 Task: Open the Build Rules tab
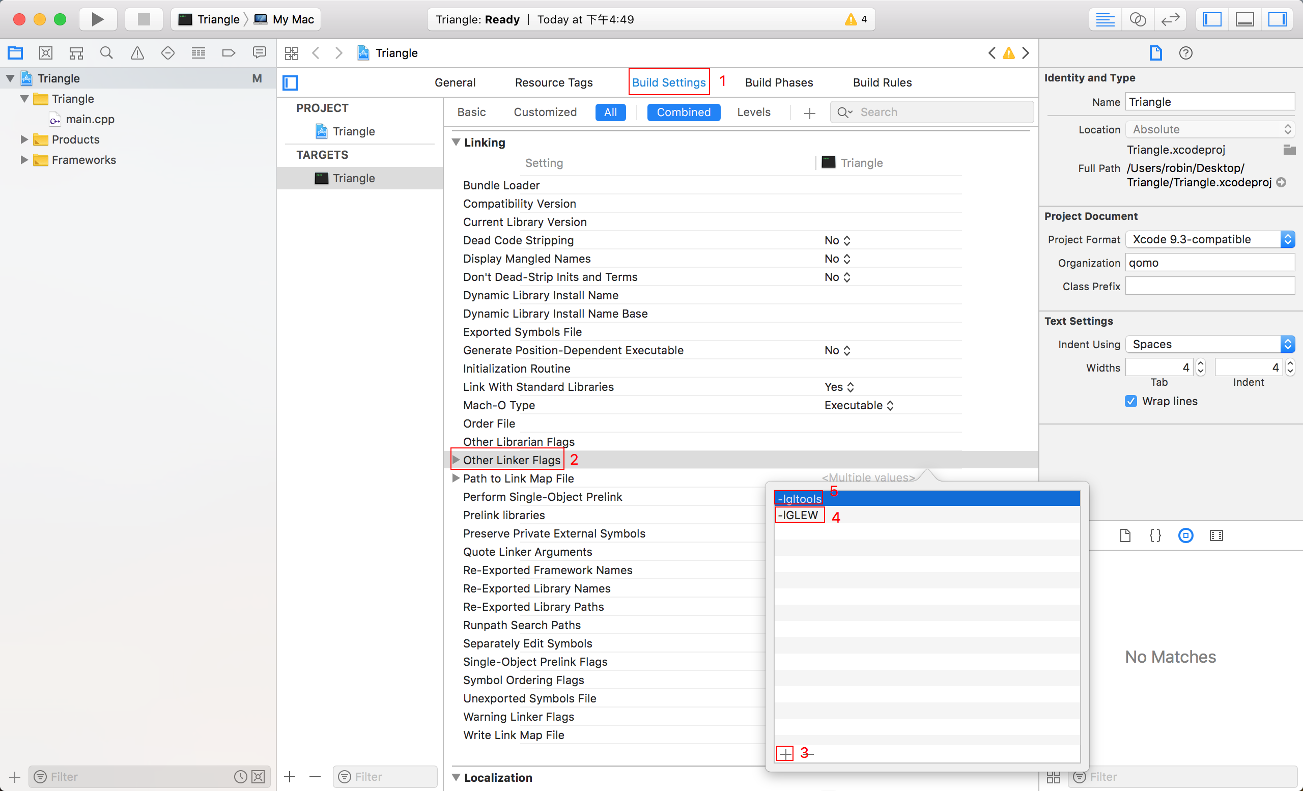click(882, 82)
